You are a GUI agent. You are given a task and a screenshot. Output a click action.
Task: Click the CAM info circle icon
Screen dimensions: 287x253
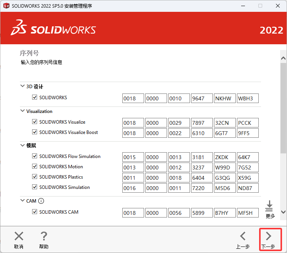click(x=41, y=201)
